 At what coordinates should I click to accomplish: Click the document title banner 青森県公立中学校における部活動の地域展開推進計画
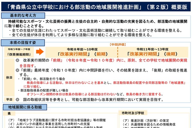[x=96, y=7]
